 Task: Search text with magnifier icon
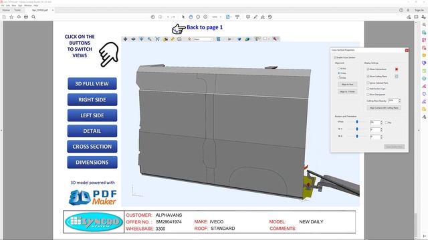33,17
